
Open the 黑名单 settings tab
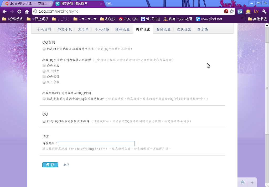point(83,29)
